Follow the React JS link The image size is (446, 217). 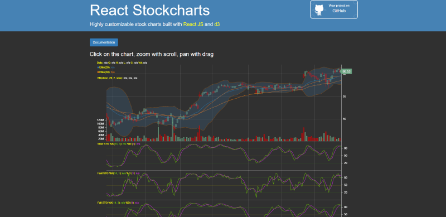[x=193, y=25]
